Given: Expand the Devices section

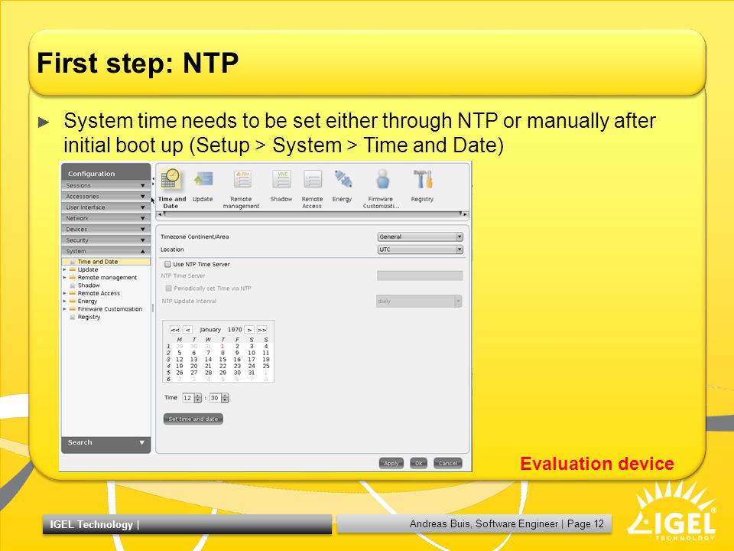Looking at the screenshot, I should click(x=106, y=229).
